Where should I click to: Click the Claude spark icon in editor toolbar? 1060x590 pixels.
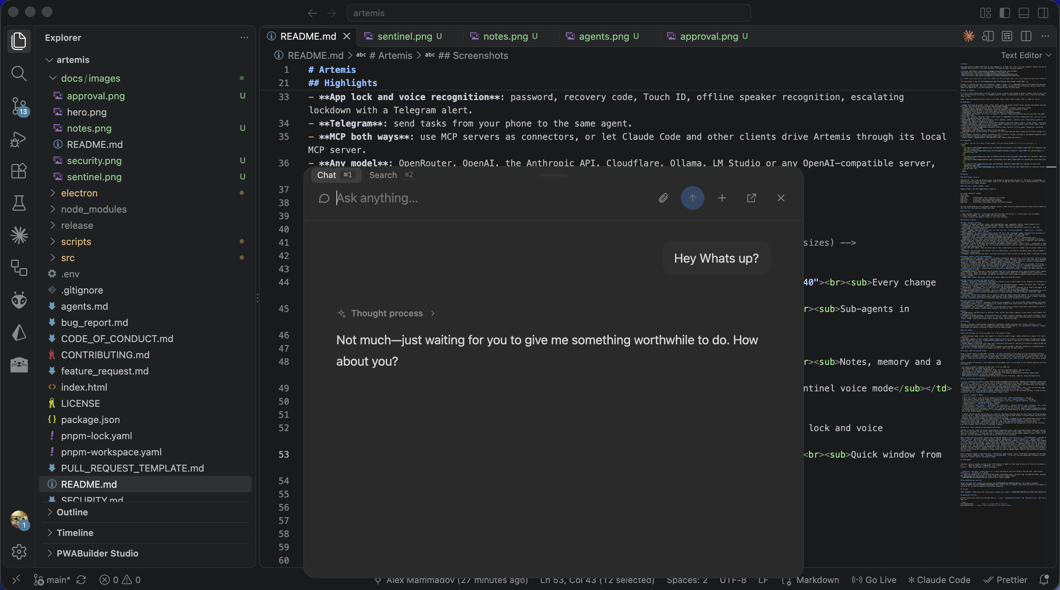(x=969, y=36)
